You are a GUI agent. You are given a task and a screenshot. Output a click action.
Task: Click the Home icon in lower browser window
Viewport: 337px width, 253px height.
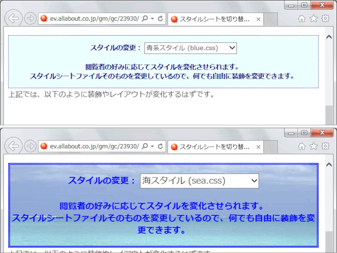click(301, 146)
